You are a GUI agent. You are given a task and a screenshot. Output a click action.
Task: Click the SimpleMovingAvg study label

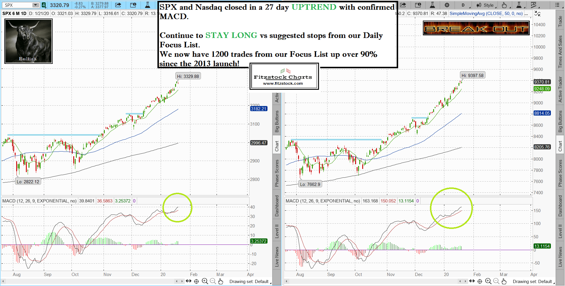click(x=486, y=14)
